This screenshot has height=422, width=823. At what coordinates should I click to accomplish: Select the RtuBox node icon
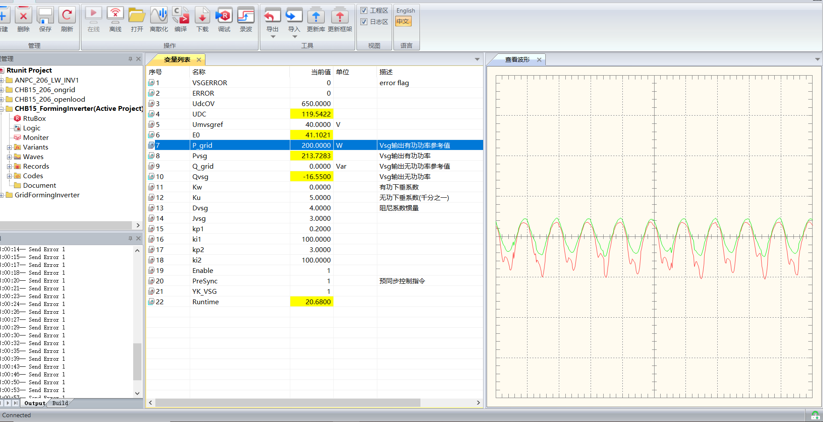point(17,118)
